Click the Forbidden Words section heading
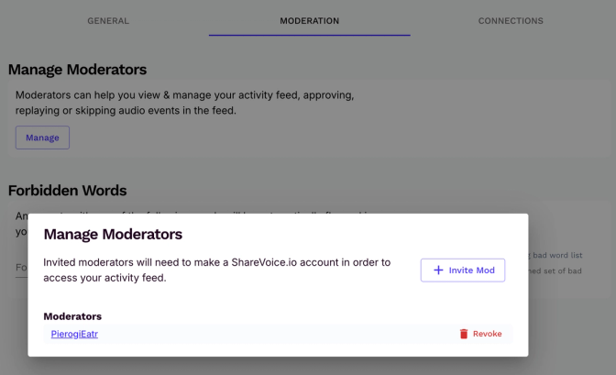 (67, 191)
